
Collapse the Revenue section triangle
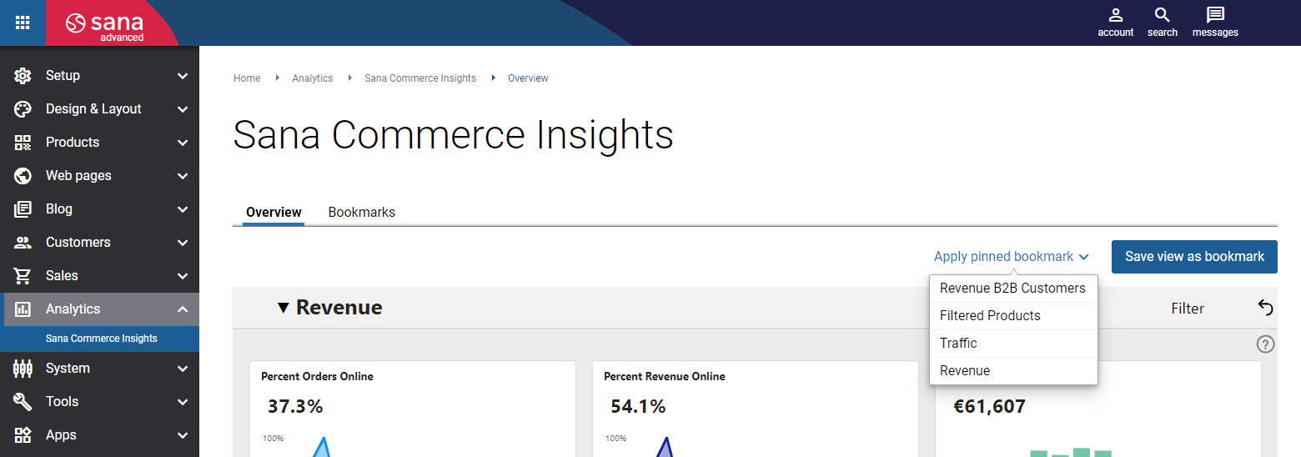point(284,308)
